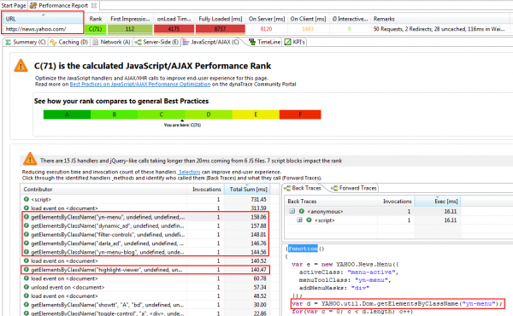The height and width of the screenshot is (316, 513).
Task: Sort by onLoad Time column header
Action: pos(174,19)
